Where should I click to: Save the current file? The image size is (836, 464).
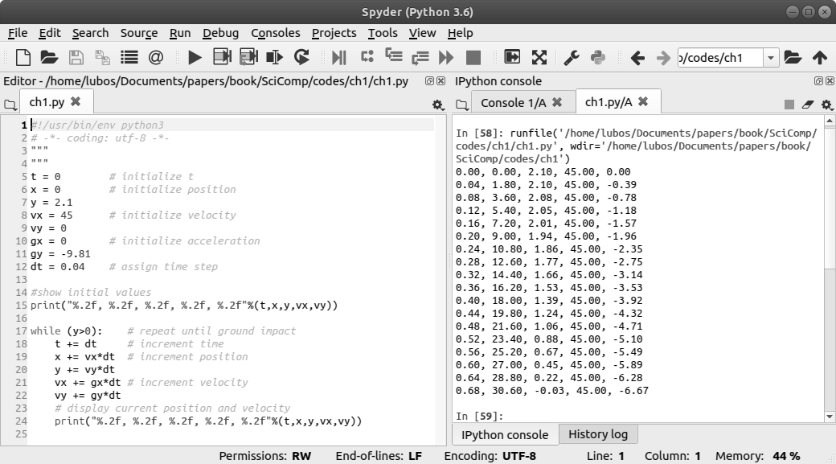[76, 57]
